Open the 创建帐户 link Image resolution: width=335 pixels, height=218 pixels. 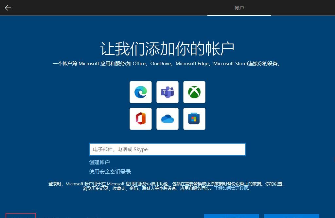(x=99, y=163)
